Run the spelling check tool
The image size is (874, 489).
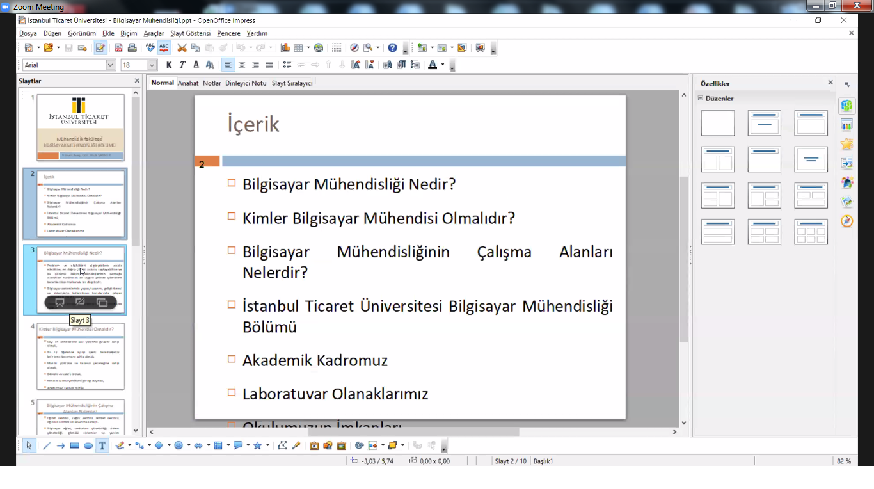(x=150, y=48)
